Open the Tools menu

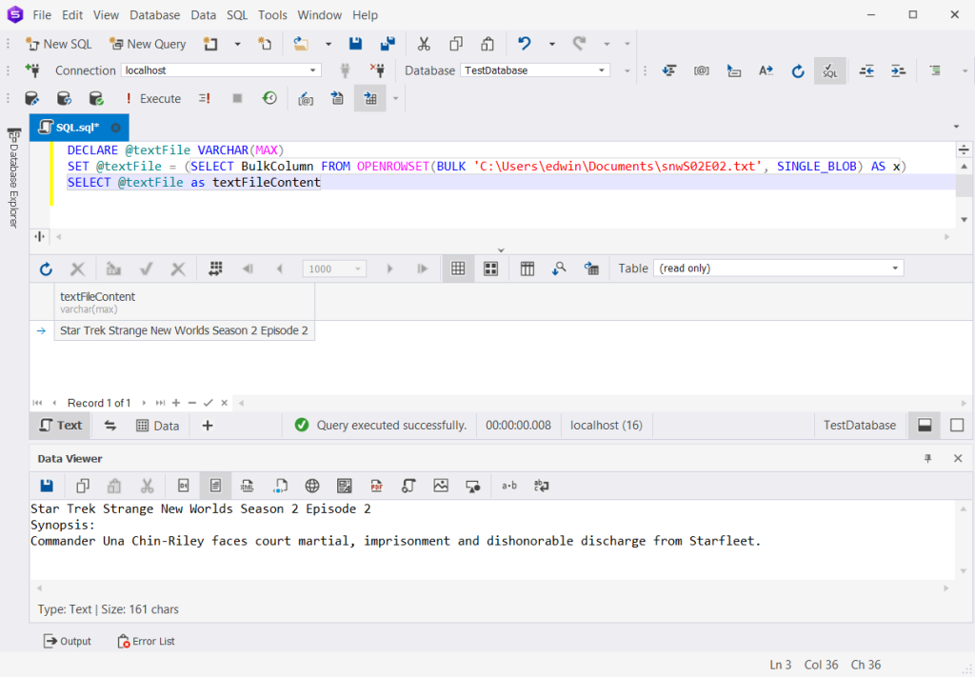[x=272, y=15]
